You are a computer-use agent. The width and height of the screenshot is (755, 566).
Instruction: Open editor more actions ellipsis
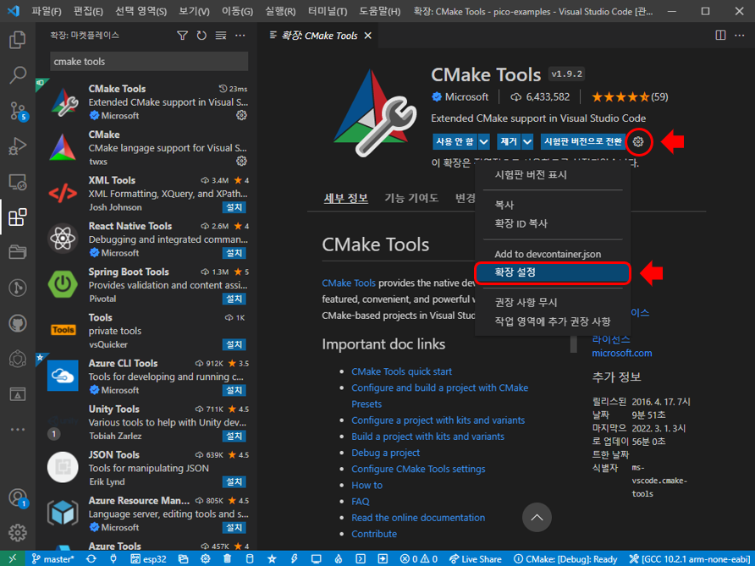(740, 36)
